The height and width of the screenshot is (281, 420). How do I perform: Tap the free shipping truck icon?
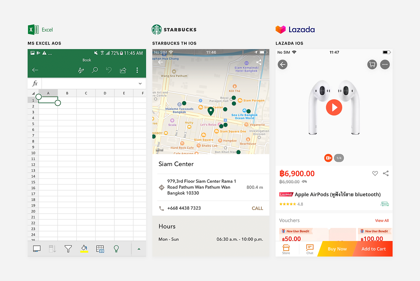pyautogui.click(x=385, y=204)
